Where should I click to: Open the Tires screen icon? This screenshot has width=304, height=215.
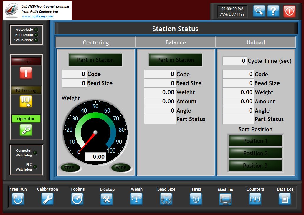click(x=196, y=199)
